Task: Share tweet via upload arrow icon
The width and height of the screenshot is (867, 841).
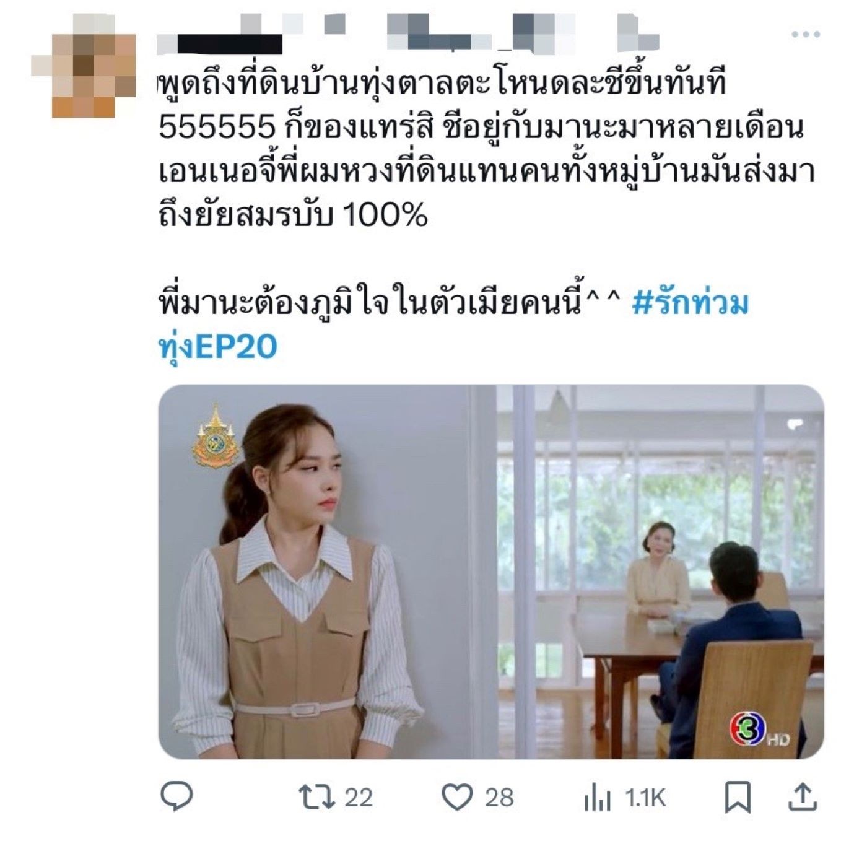Action: click(x=803, y=796)
